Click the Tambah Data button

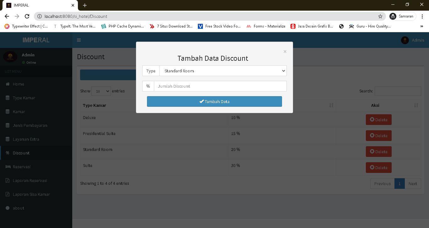pos(214,101)
